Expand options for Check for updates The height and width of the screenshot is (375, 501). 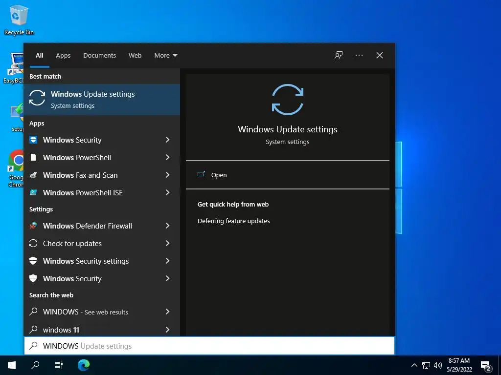pos(167,243)
